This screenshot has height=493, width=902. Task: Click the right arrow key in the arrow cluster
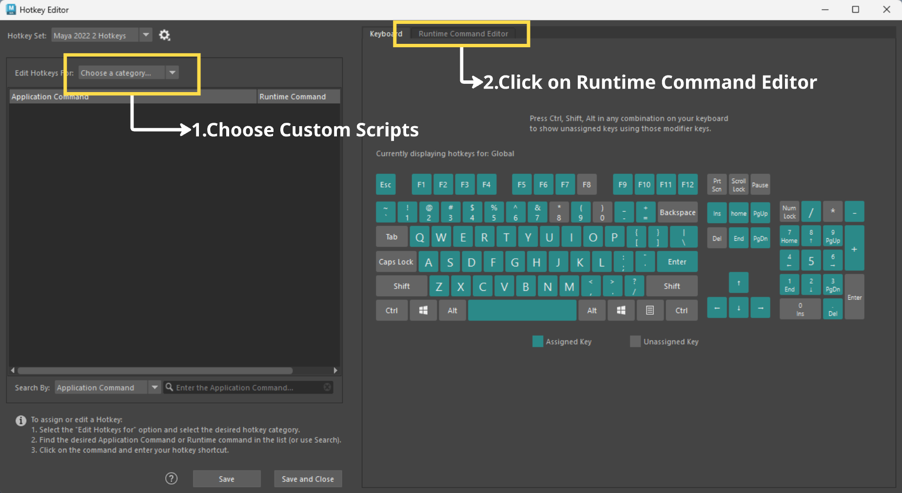click(x=761, y=308)
